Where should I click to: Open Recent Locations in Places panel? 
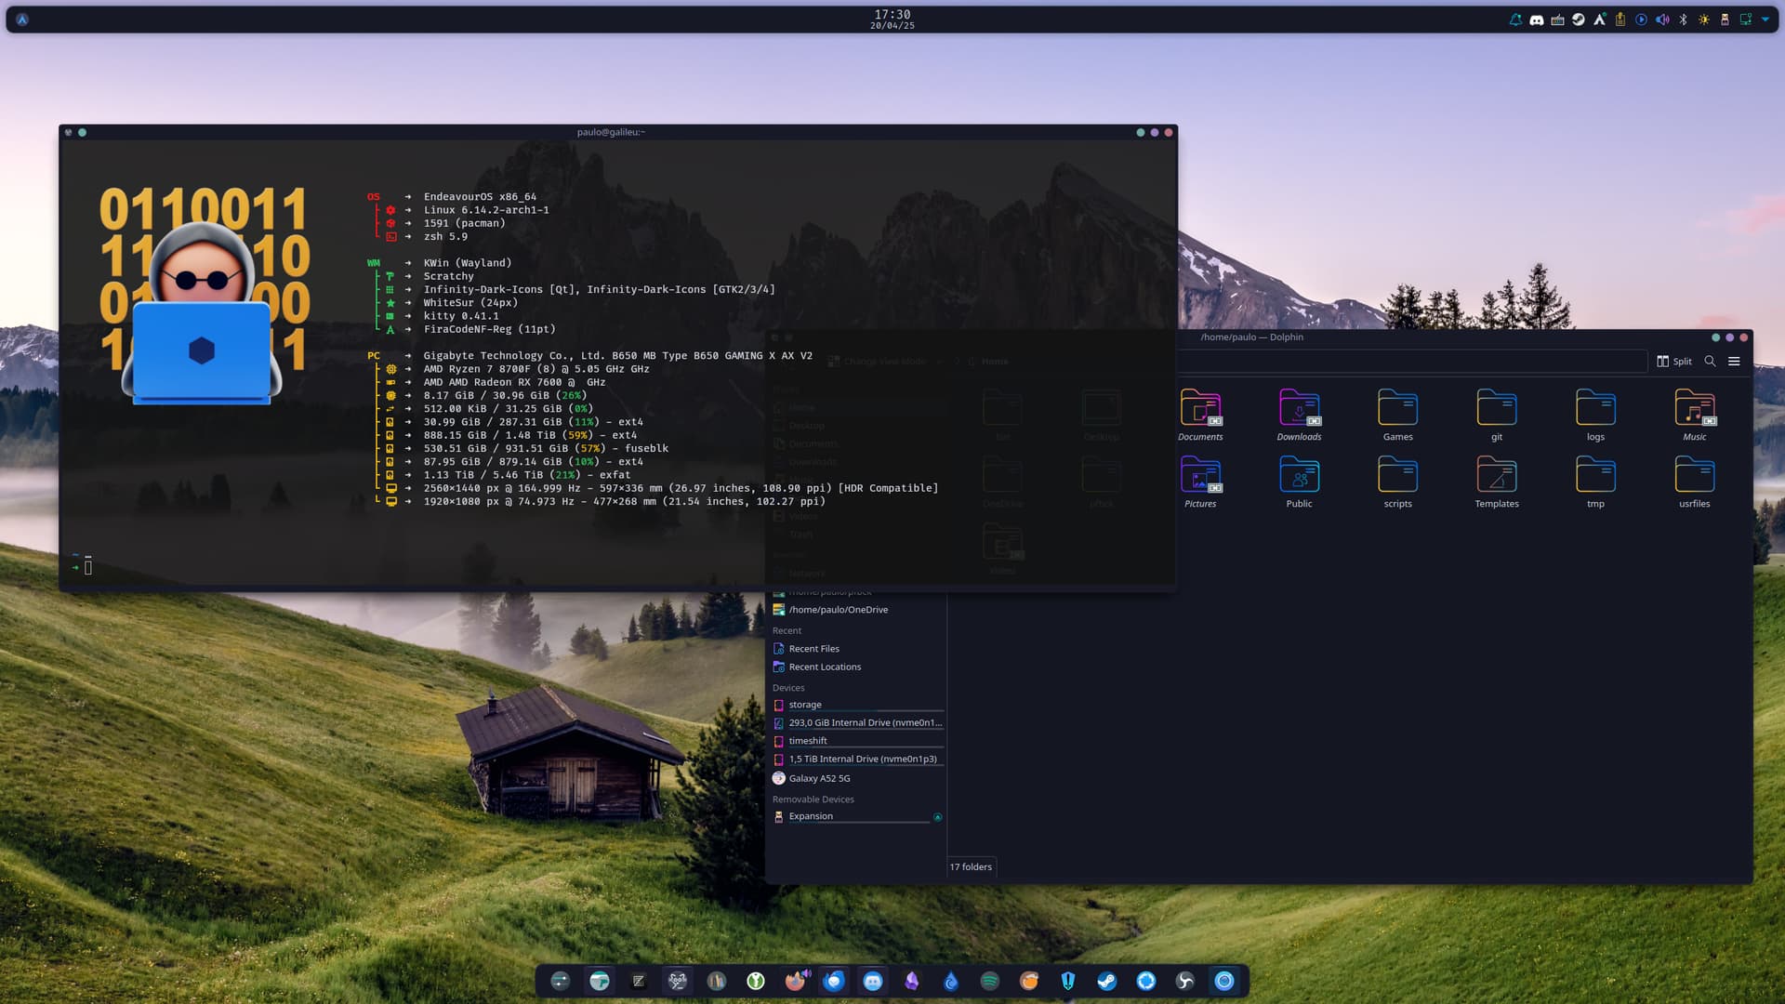coord(858,667)
